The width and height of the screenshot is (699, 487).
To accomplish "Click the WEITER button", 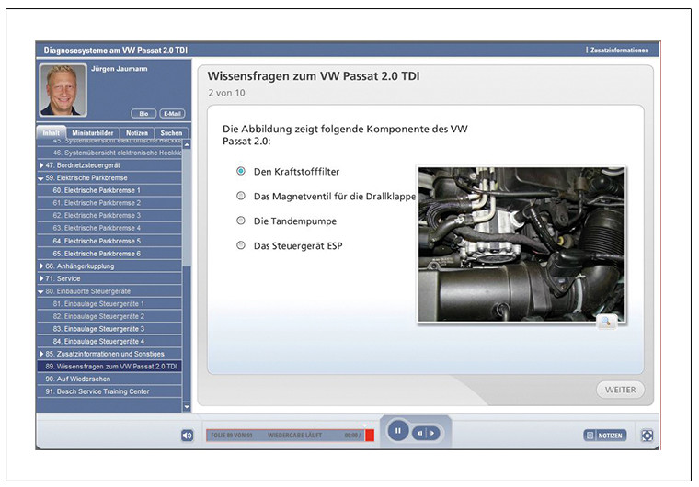I will pyautogui.click(x=620, y=390).
